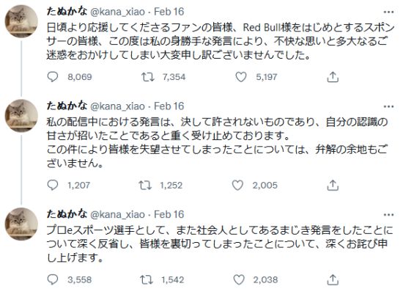
Task: Like the second tweet with 2,005 likes
Action: (x=237, y=185)
